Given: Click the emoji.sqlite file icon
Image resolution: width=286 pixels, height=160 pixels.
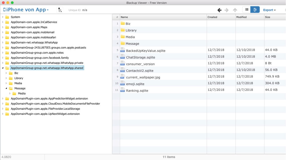Looking at the screenshot, I should click(123, 83).
